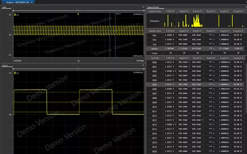Select the StdDev statistics row
This screenshot has width=247, height=154.
[195, 49]
